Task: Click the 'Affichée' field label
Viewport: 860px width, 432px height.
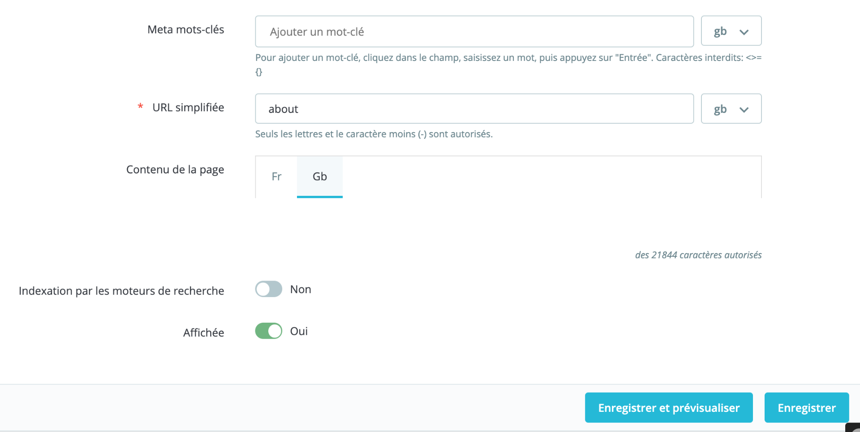Action: coord(203,333)
